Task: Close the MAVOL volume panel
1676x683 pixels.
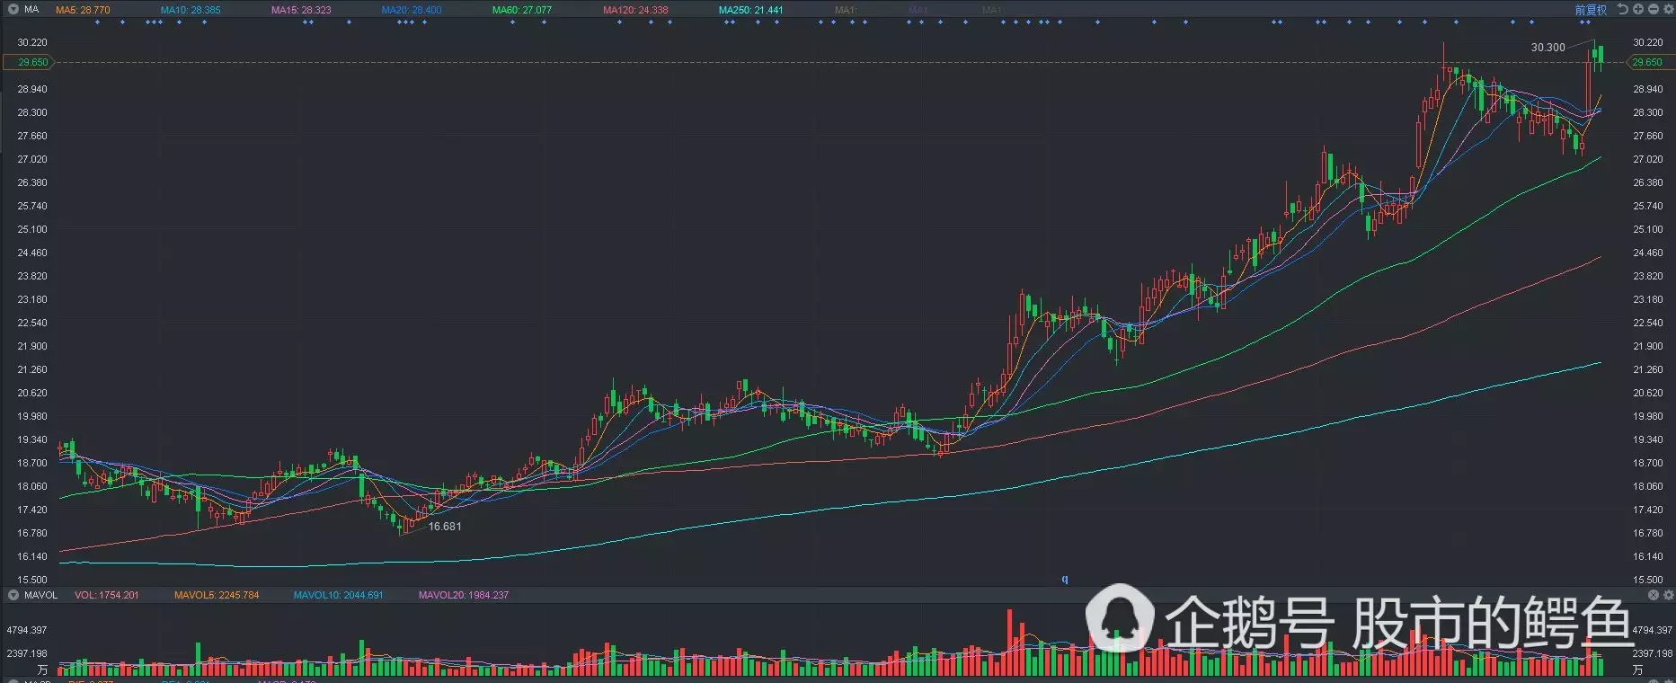Action: [x=1654, y=595]
